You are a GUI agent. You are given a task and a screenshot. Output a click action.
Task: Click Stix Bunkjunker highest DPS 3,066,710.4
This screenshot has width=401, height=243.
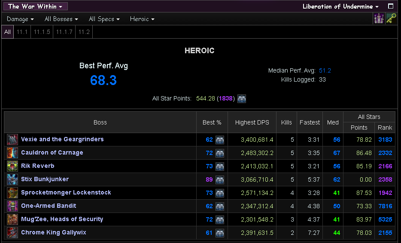pyautogui.click(x=257, y=179)
